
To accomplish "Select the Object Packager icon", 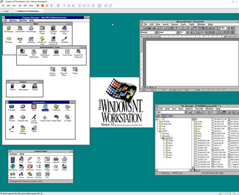I will [x=23, y=130].
